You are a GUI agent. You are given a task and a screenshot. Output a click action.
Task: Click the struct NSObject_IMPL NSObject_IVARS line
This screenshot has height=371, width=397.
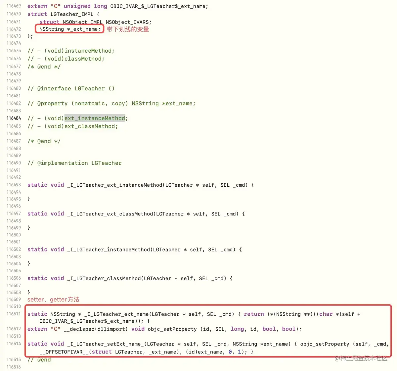click(x=95, y=22)
